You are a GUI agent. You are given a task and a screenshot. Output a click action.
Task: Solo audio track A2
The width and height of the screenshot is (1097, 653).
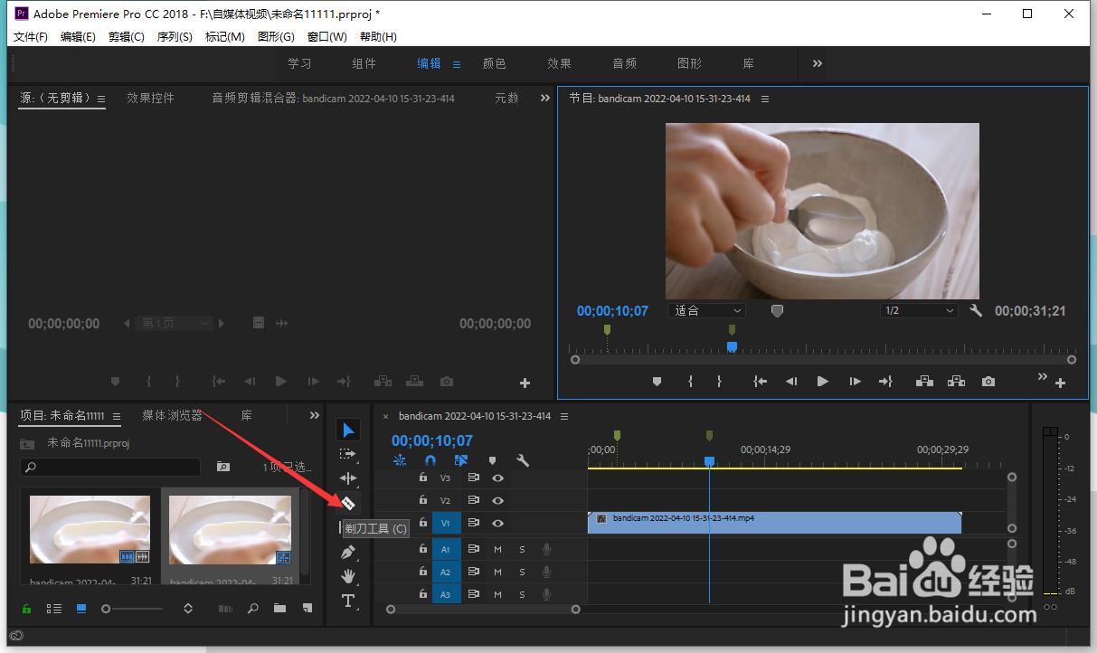point(522,572)
